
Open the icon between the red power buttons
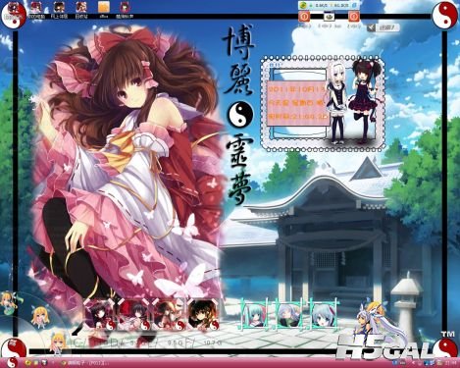pos(329,17)
